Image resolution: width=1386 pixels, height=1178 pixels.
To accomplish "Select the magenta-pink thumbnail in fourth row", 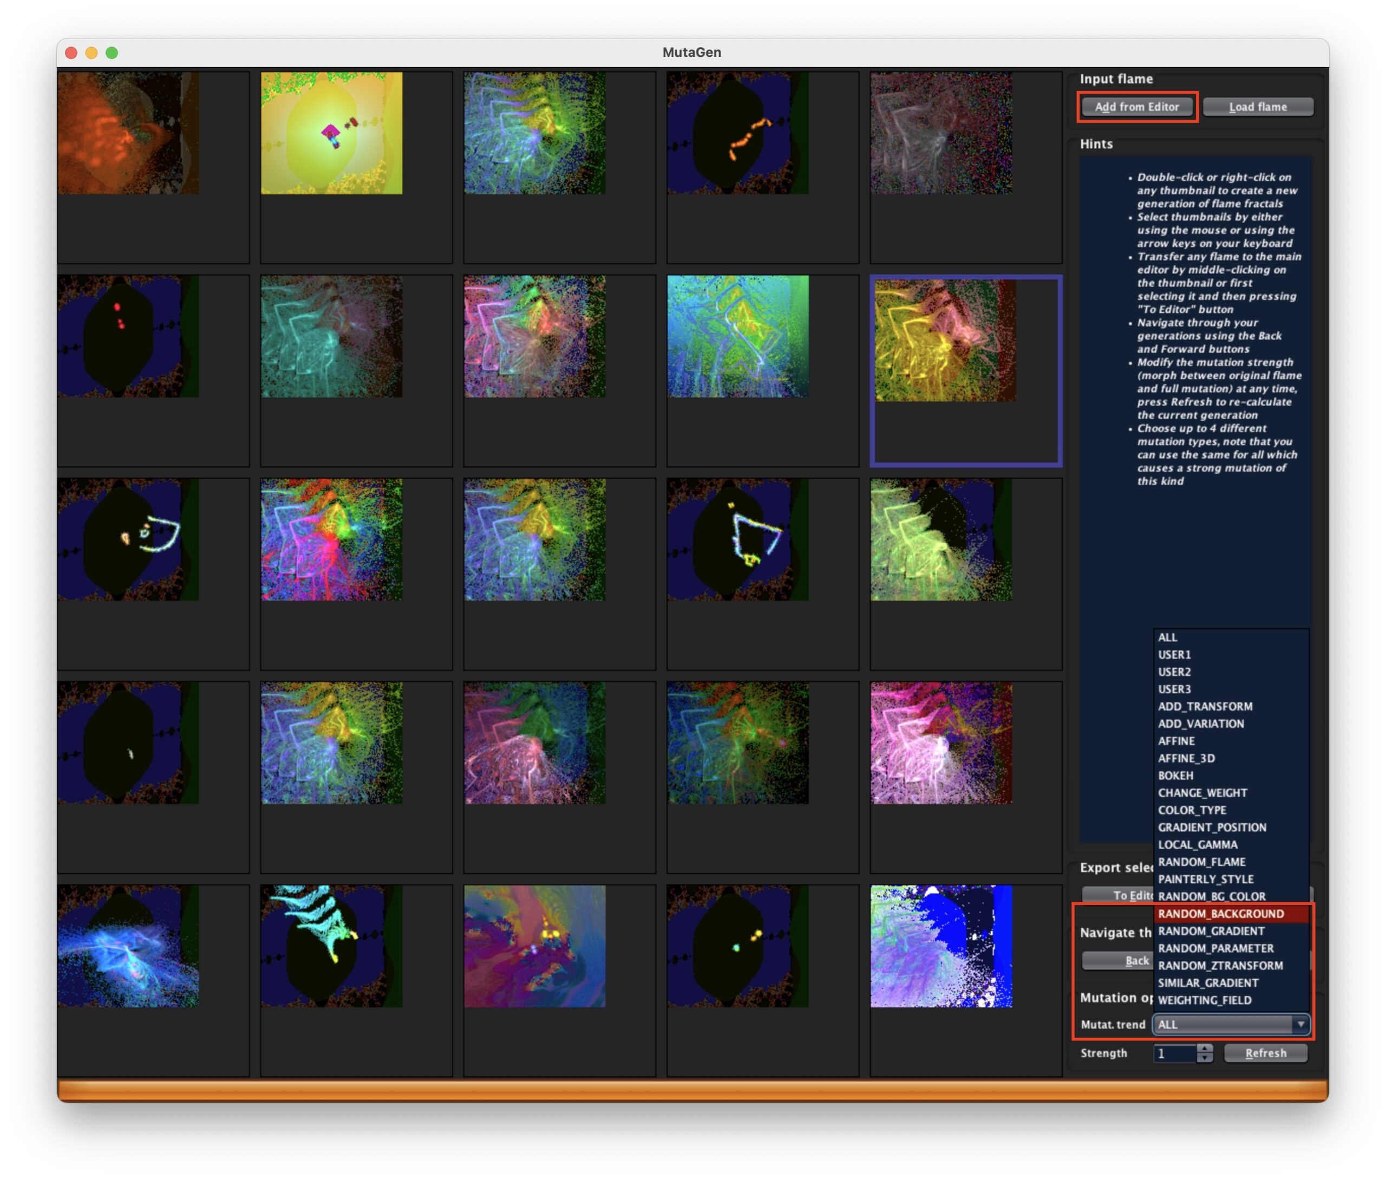I will point(942,743).
